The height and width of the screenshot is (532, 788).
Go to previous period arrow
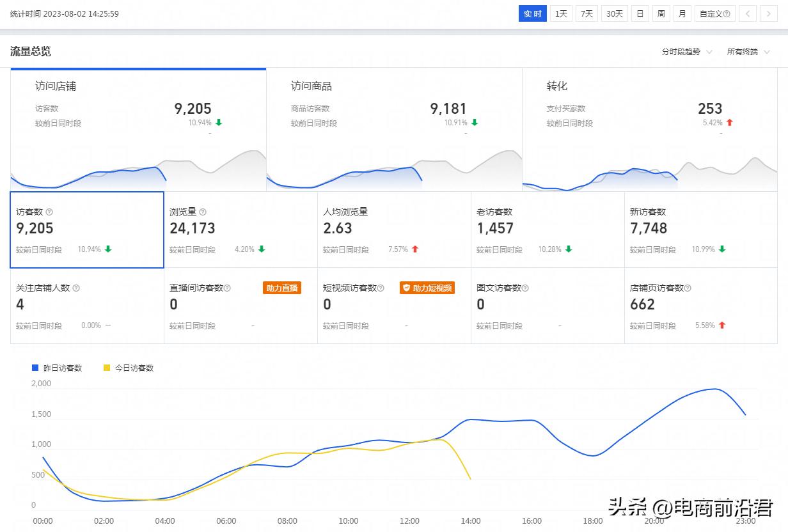click(x=748, y=13)
